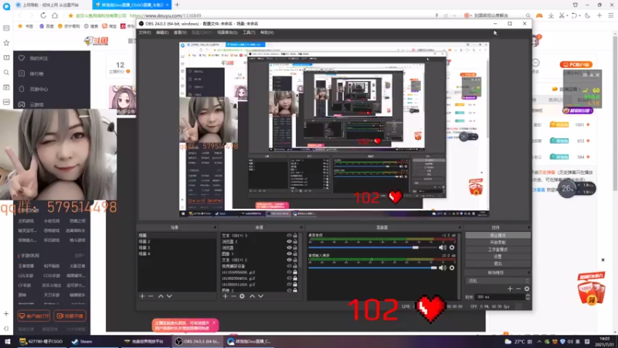618x348 pixels.
Task: Open OBS 查看(V) menu
Action: point(180,32)
